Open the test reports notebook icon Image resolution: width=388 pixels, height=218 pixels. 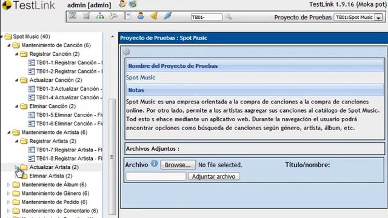(x=127, y=16)
